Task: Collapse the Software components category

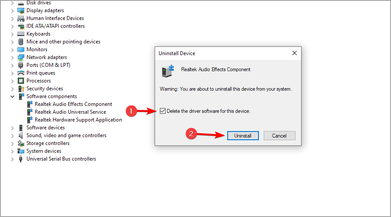Action: coord(12,96)
